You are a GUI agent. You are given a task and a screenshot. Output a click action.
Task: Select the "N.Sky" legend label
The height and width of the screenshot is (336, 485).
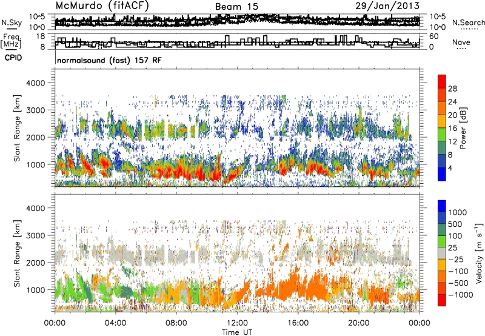(x=12, y=22)
